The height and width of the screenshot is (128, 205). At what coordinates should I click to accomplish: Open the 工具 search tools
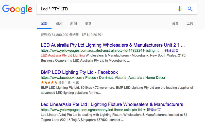190,24
